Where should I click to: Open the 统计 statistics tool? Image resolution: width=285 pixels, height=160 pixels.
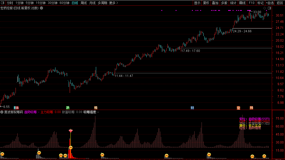pos(233,3)
